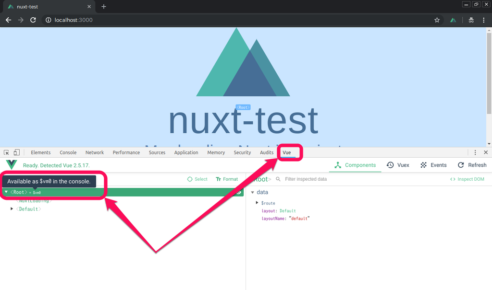The image size is (492, 290).
Task: Close the nuxt-test tab
Action: click(x=89, y=7)
